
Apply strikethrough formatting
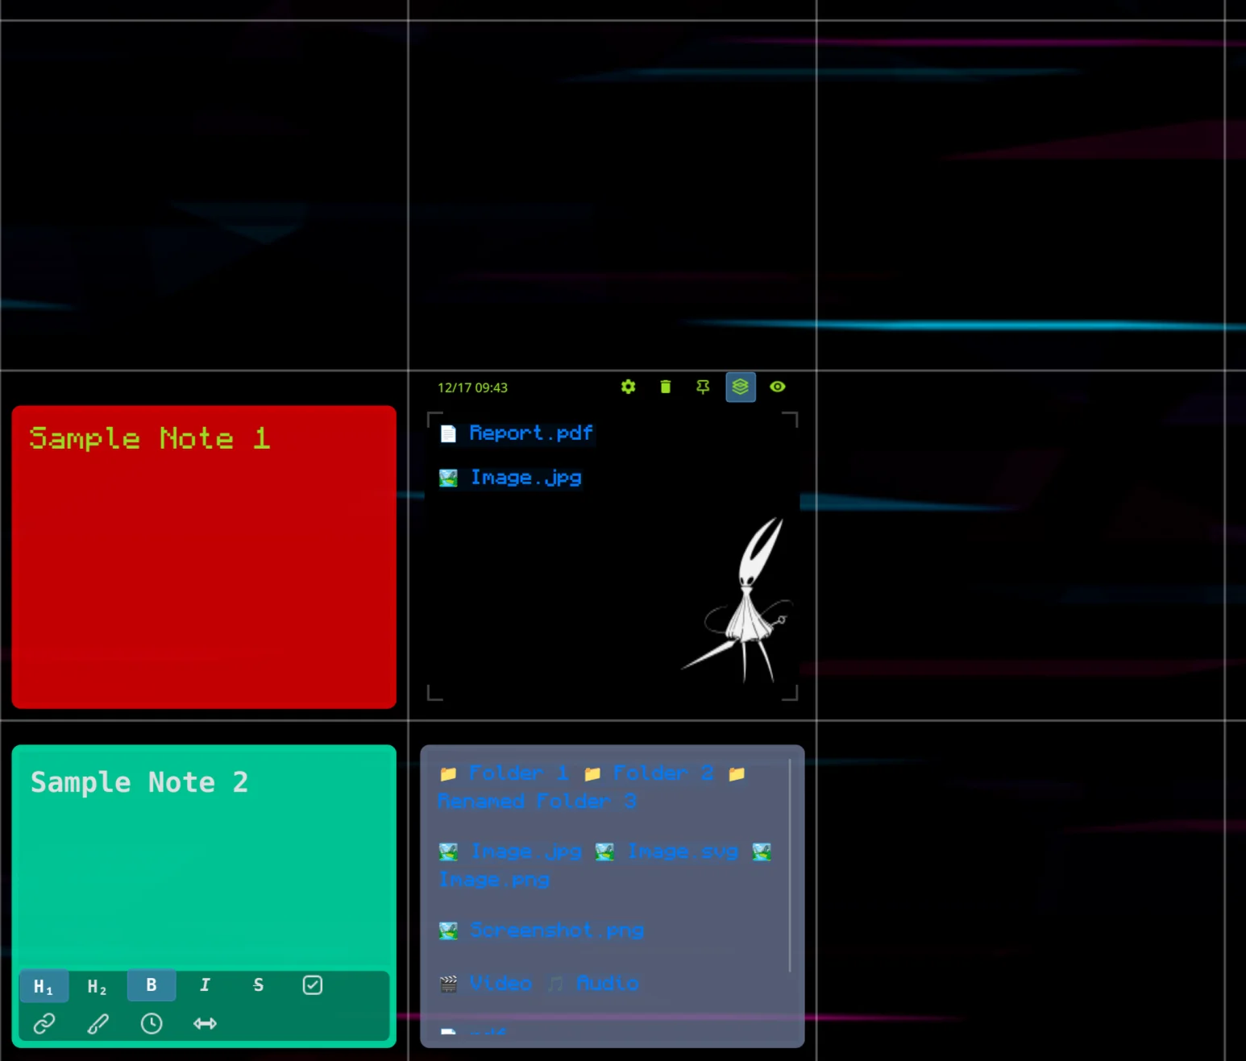pyautogui.click(x=258, y=984)
